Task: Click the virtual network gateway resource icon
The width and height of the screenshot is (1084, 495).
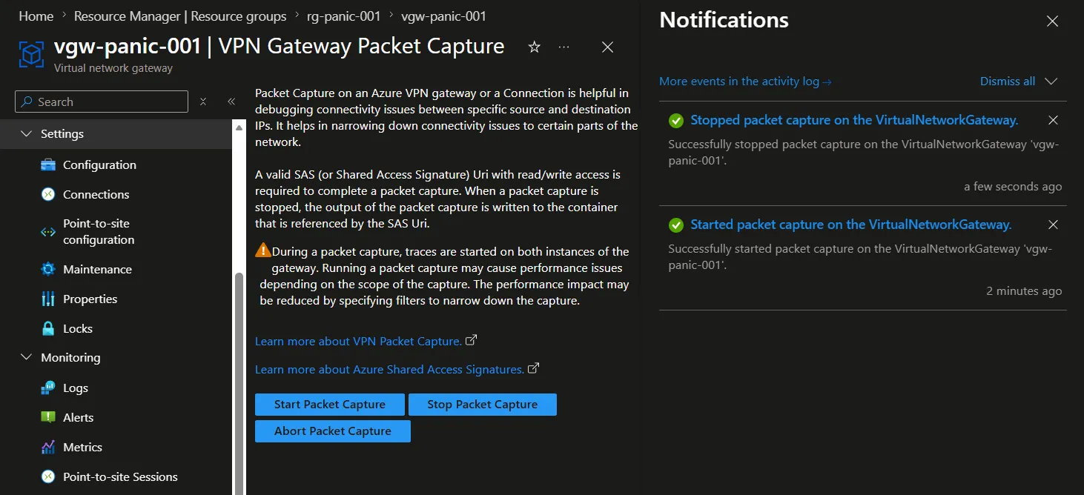Action: click(32, 54)
